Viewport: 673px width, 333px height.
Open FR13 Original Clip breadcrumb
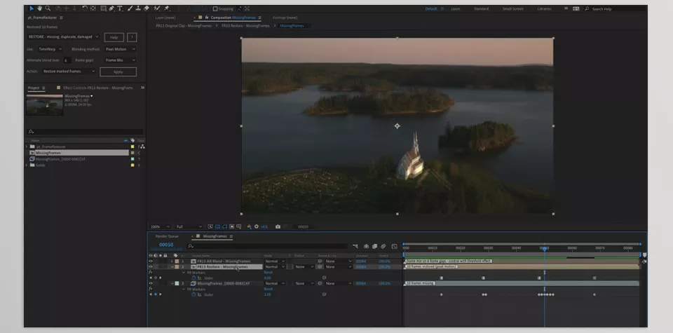coord(184,26)
